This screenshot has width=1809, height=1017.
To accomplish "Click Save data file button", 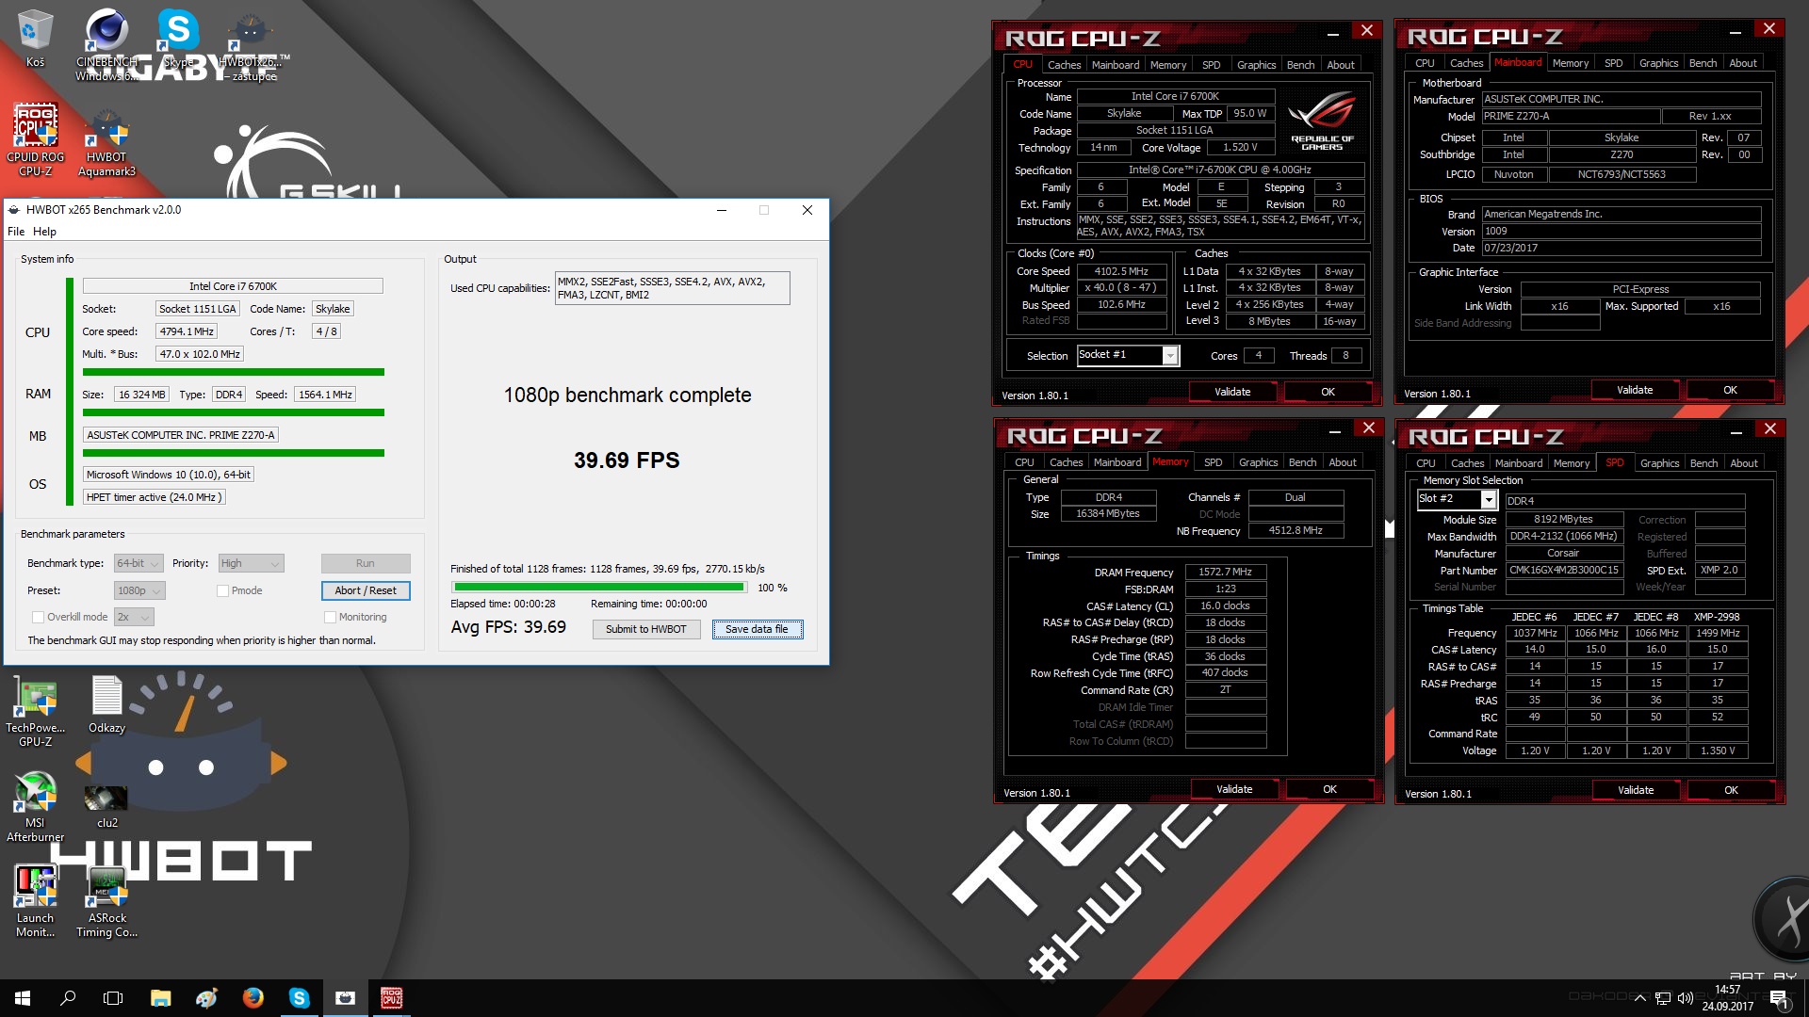I will click(x=757, y=629).
